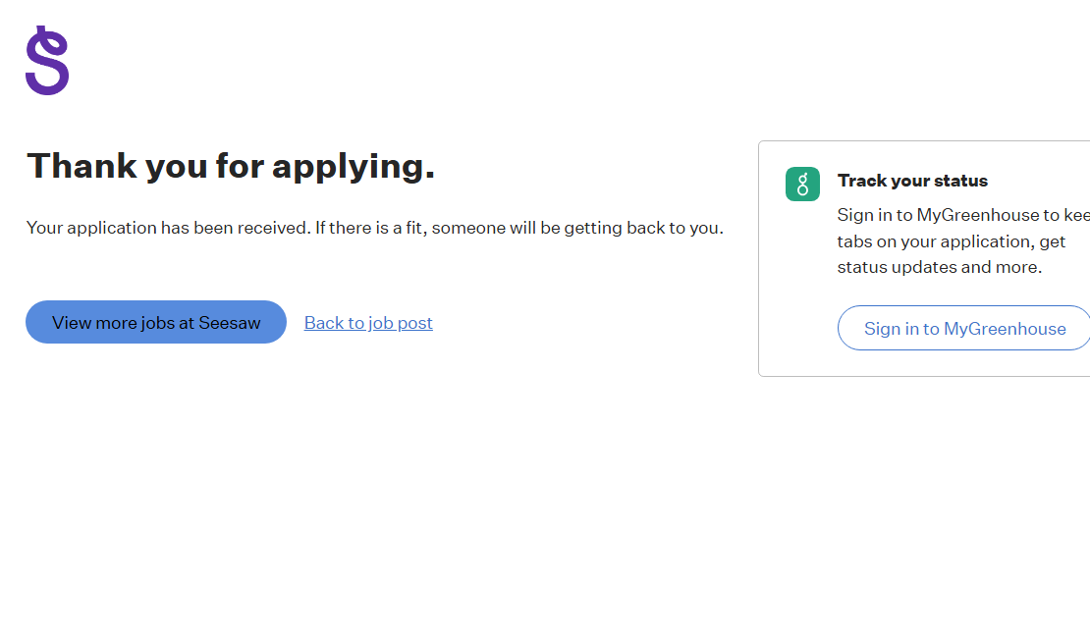This screenshot has height=639, width=1090.
Task: Click the "tabs on your application, get" line
Action: click(x=951, y=241)
